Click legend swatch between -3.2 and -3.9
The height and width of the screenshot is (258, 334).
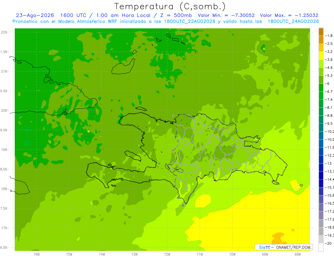321,56
